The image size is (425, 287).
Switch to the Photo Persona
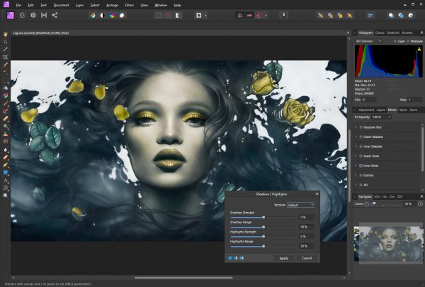(x=11, y=15)
